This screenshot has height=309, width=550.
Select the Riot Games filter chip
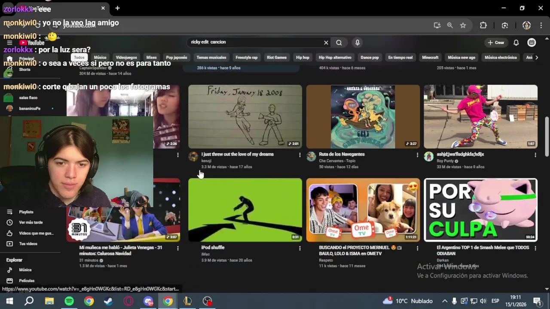[x=277, y=58]
